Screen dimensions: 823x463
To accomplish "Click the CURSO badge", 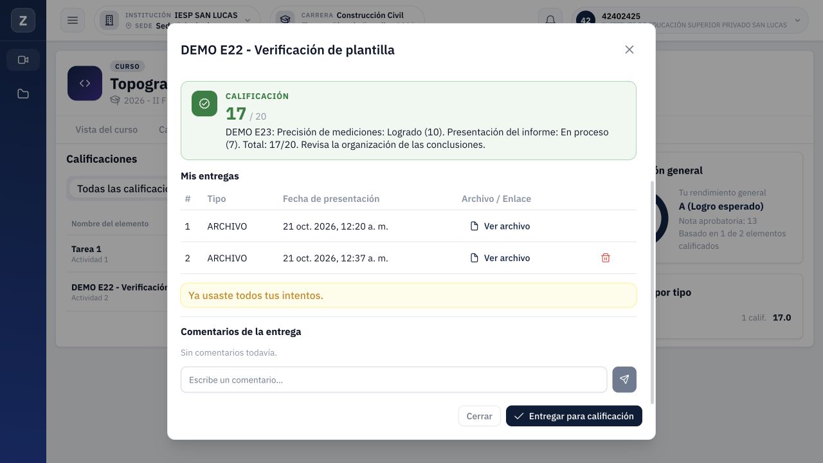I will point(127,66).
